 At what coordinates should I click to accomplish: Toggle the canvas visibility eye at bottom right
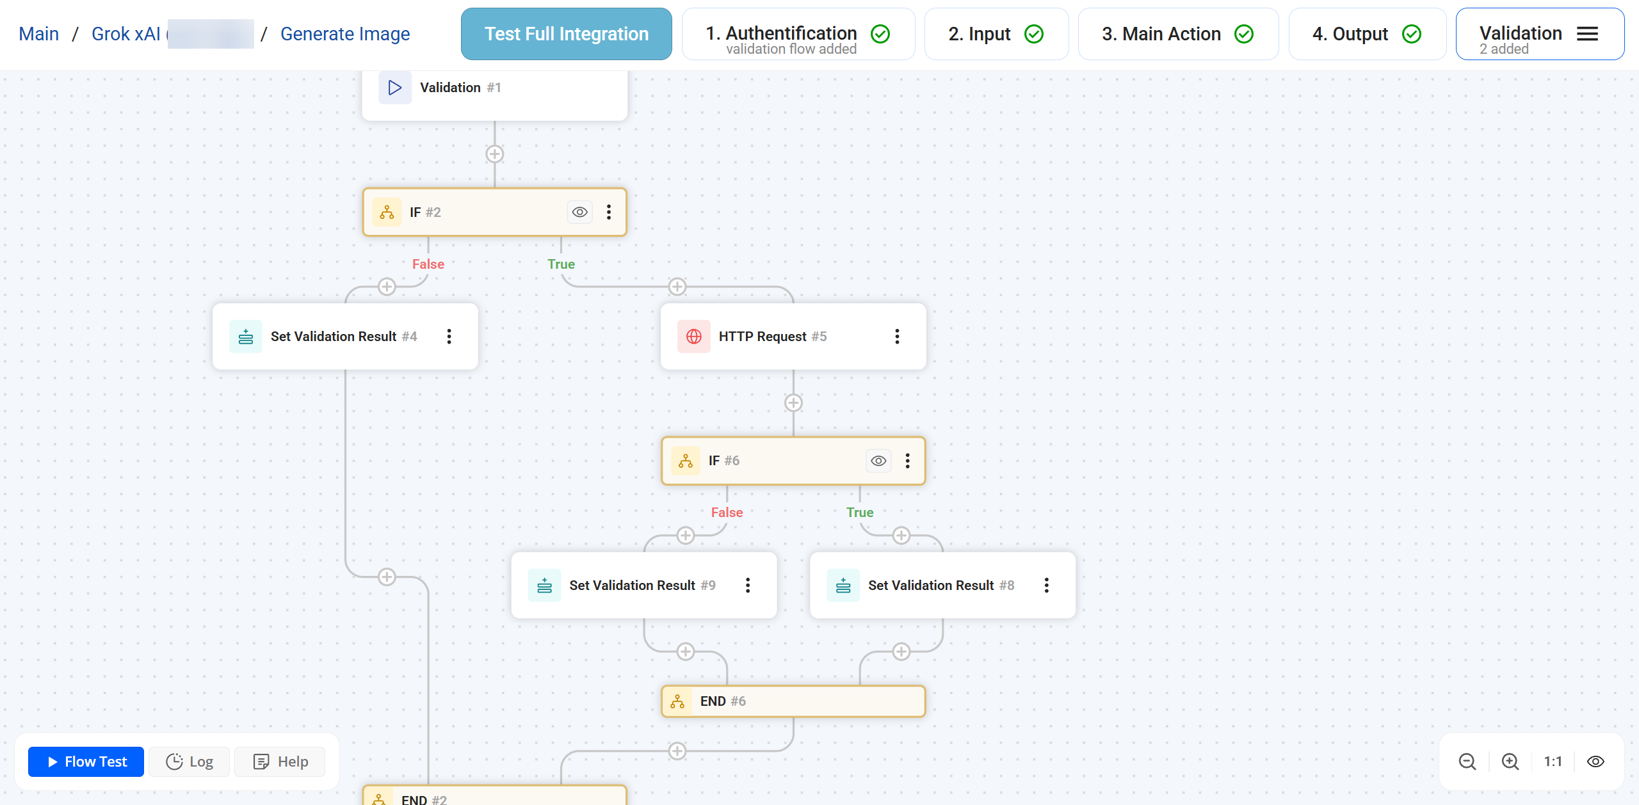coord(1595,761)
